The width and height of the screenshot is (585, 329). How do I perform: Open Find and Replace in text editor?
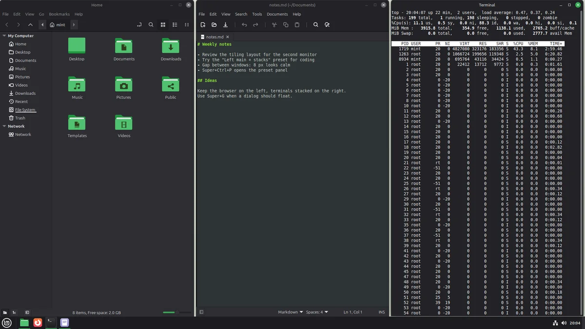point(327,24)
